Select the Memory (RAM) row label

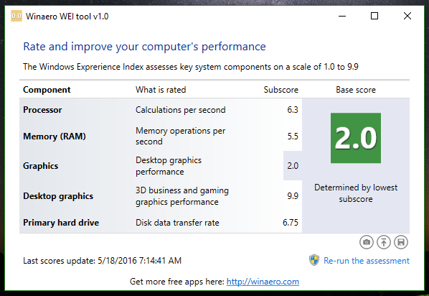[55, 137]
